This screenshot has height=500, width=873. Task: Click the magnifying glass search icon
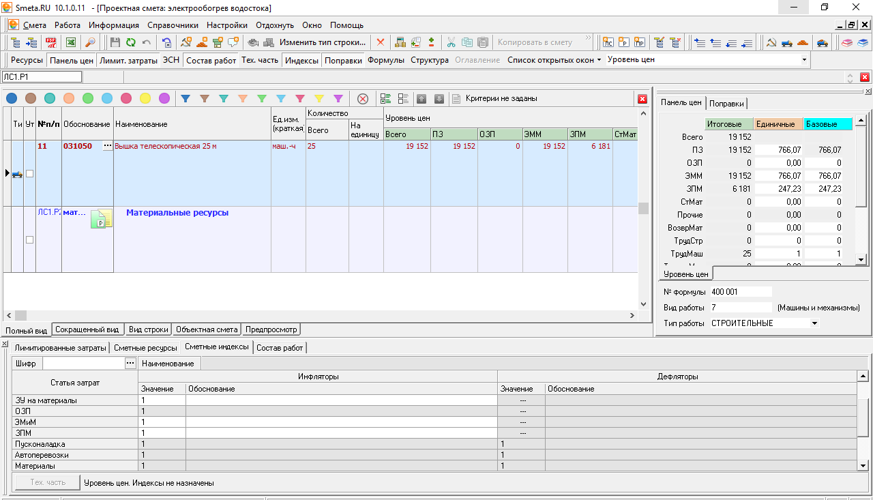coord(90,42)
